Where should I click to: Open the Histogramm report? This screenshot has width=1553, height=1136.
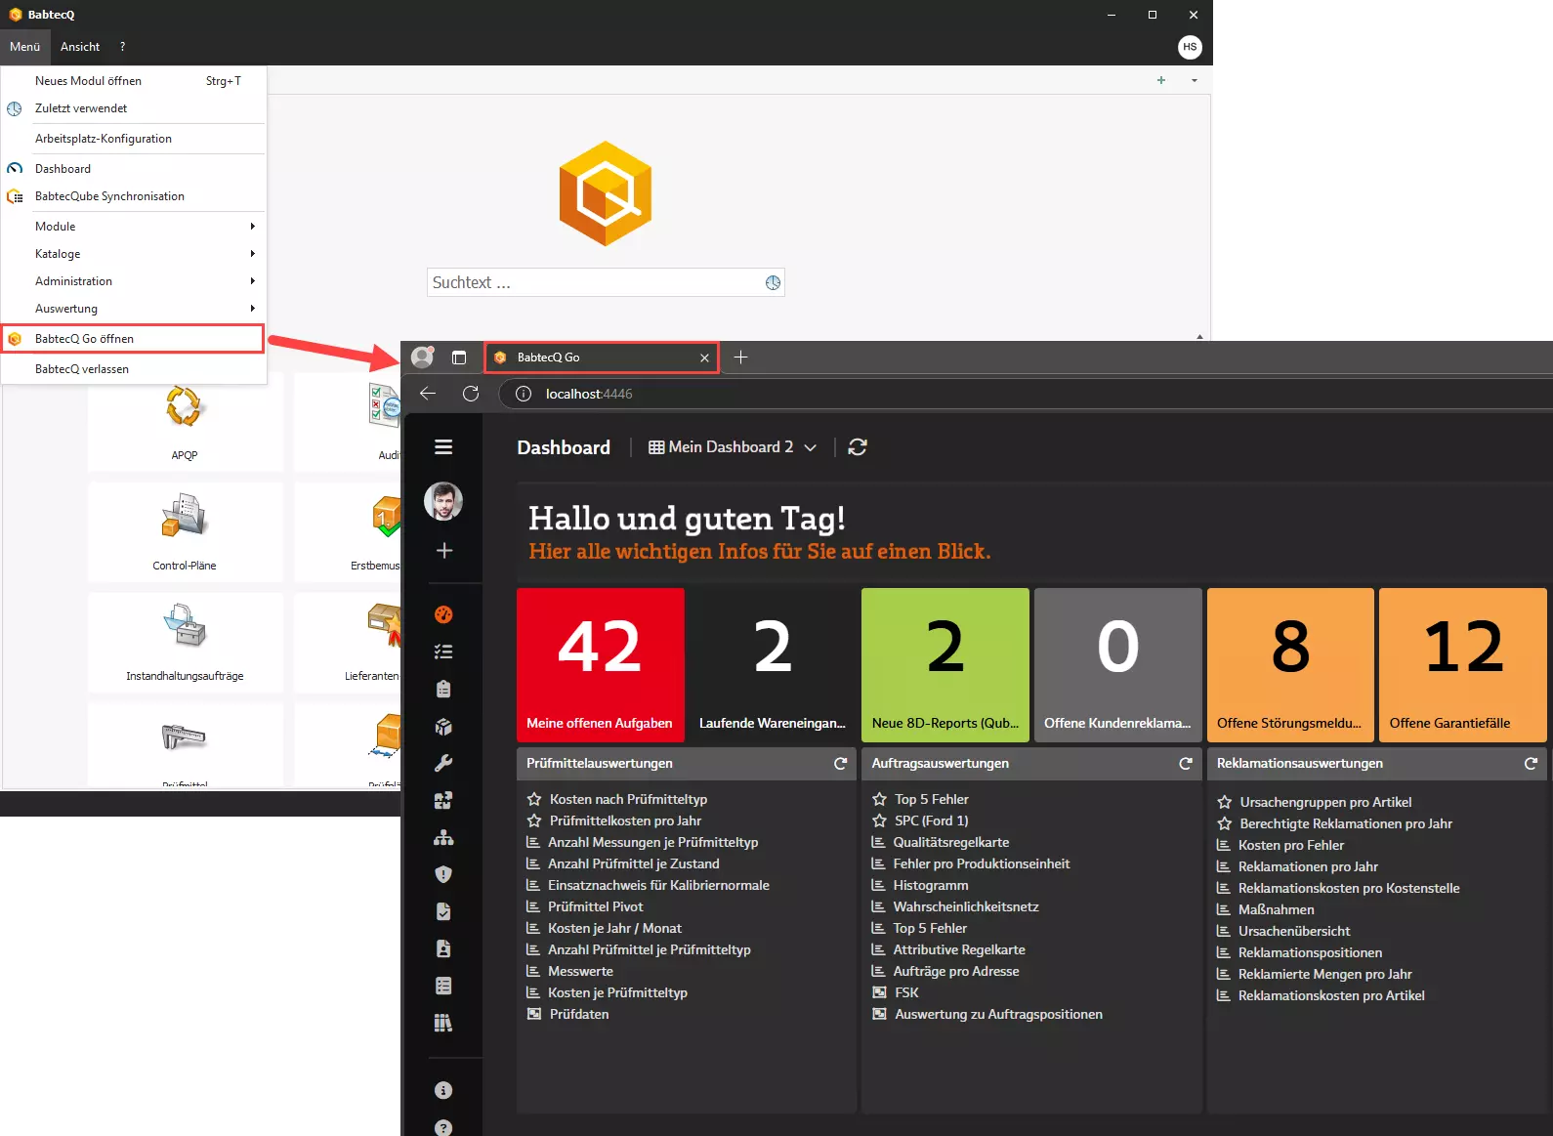(931, 885)
